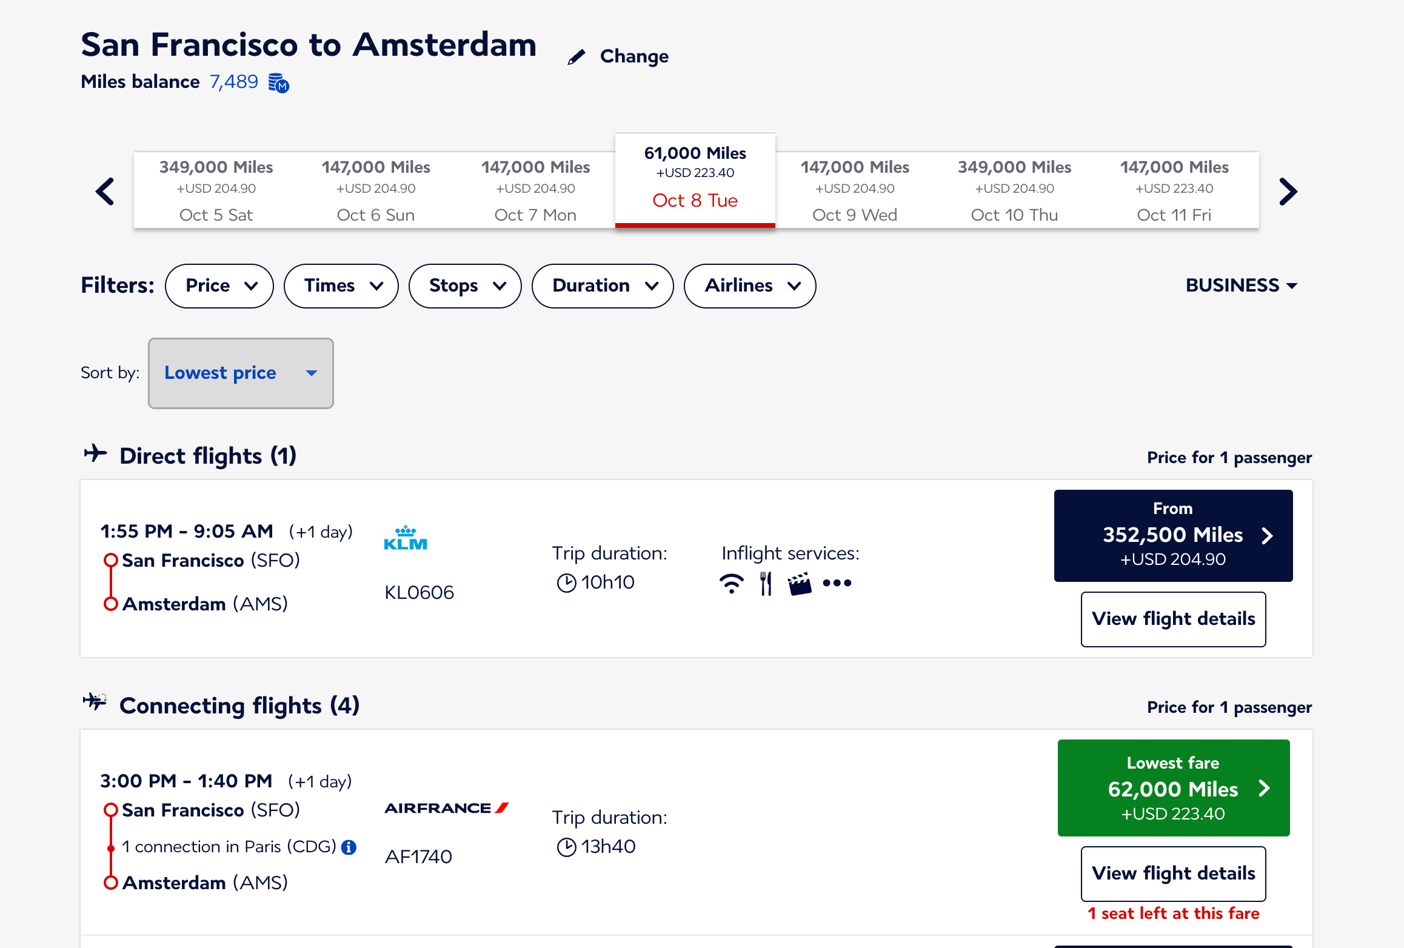Open the Price filter dropdown

coord(219,285)
